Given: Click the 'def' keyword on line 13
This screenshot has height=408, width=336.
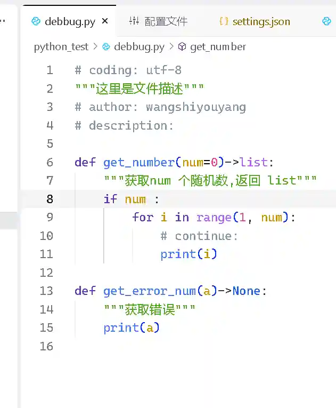Looking at the screenshot, I should pyautogui.click(x=85, y=291).
